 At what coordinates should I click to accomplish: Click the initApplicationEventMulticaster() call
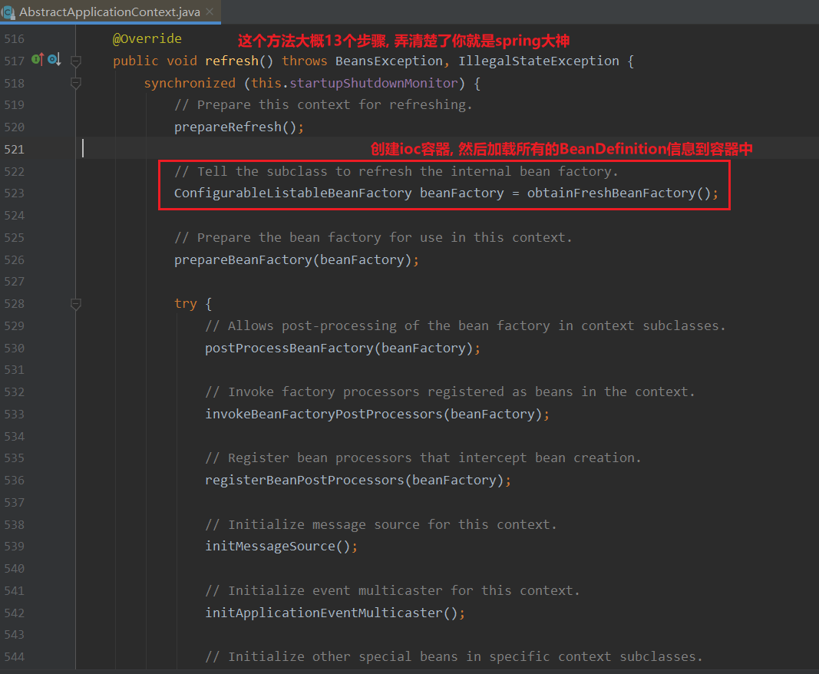coord(330,613)
